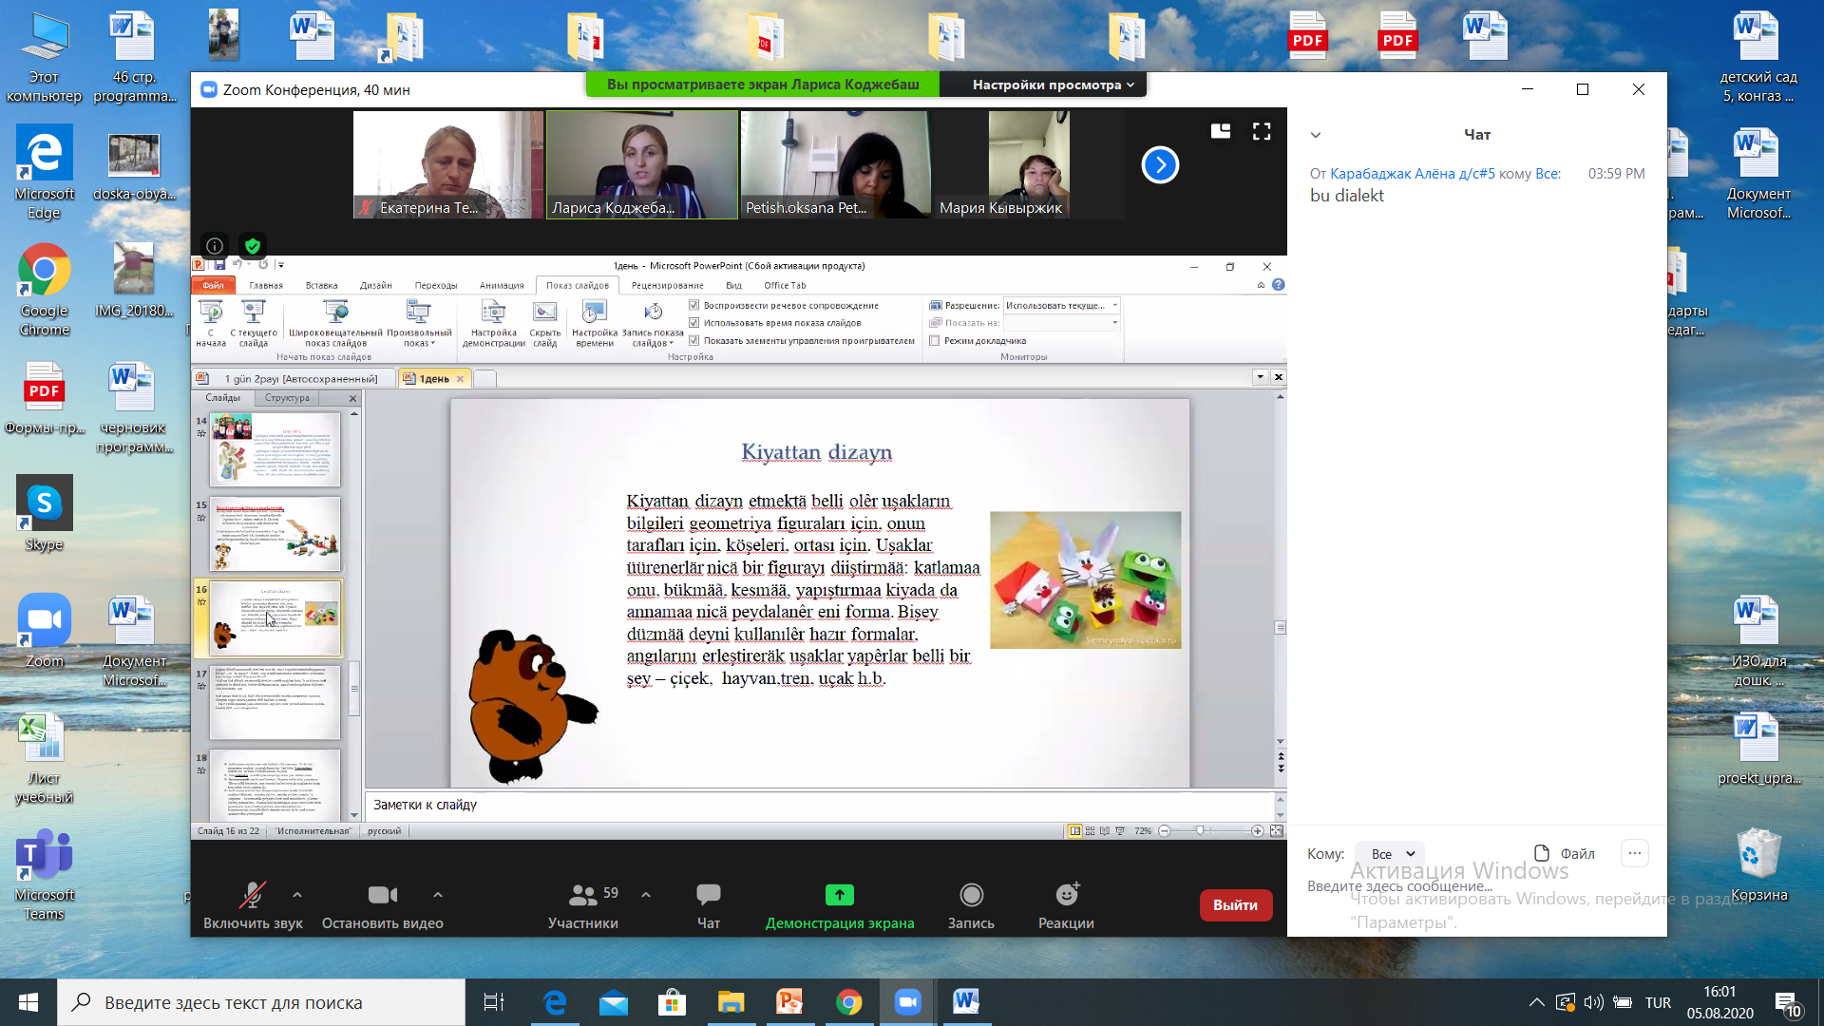Open the Участники participants panel
The image size is (1824, 1026).
coord(583,895)
